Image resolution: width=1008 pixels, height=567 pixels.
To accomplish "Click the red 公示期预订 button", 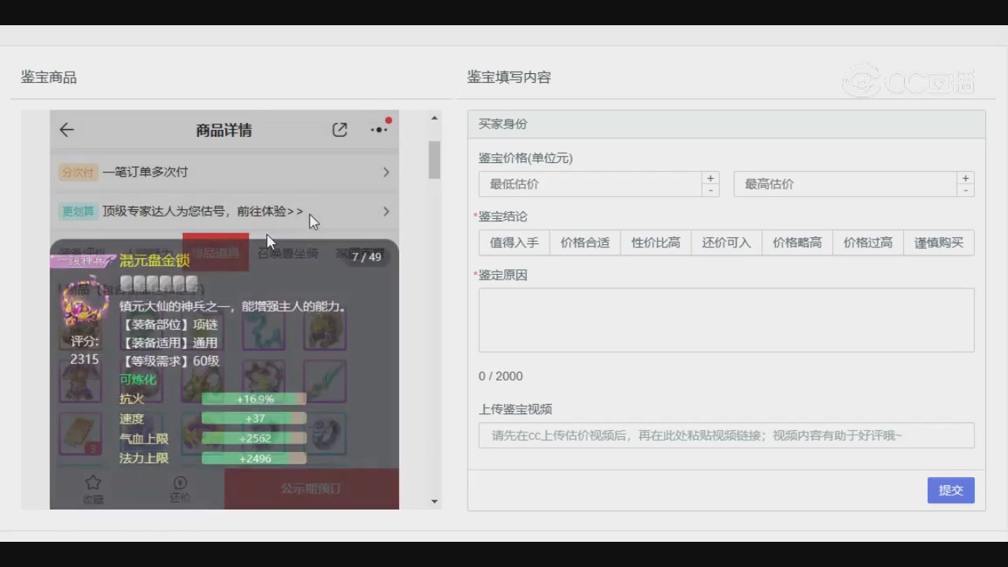I will (x=312, y=488).
